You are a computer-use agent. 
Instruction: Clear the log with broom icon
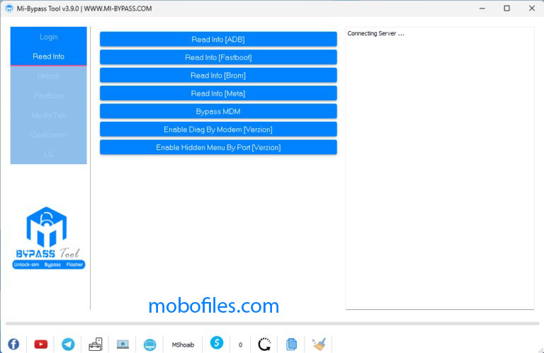[319, 345]
